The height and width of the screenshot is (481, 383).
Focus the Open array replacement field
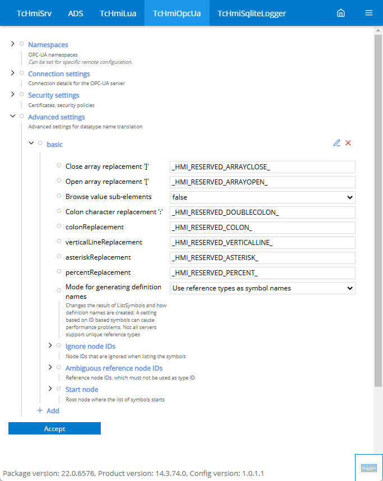click(x=263, y=182)
